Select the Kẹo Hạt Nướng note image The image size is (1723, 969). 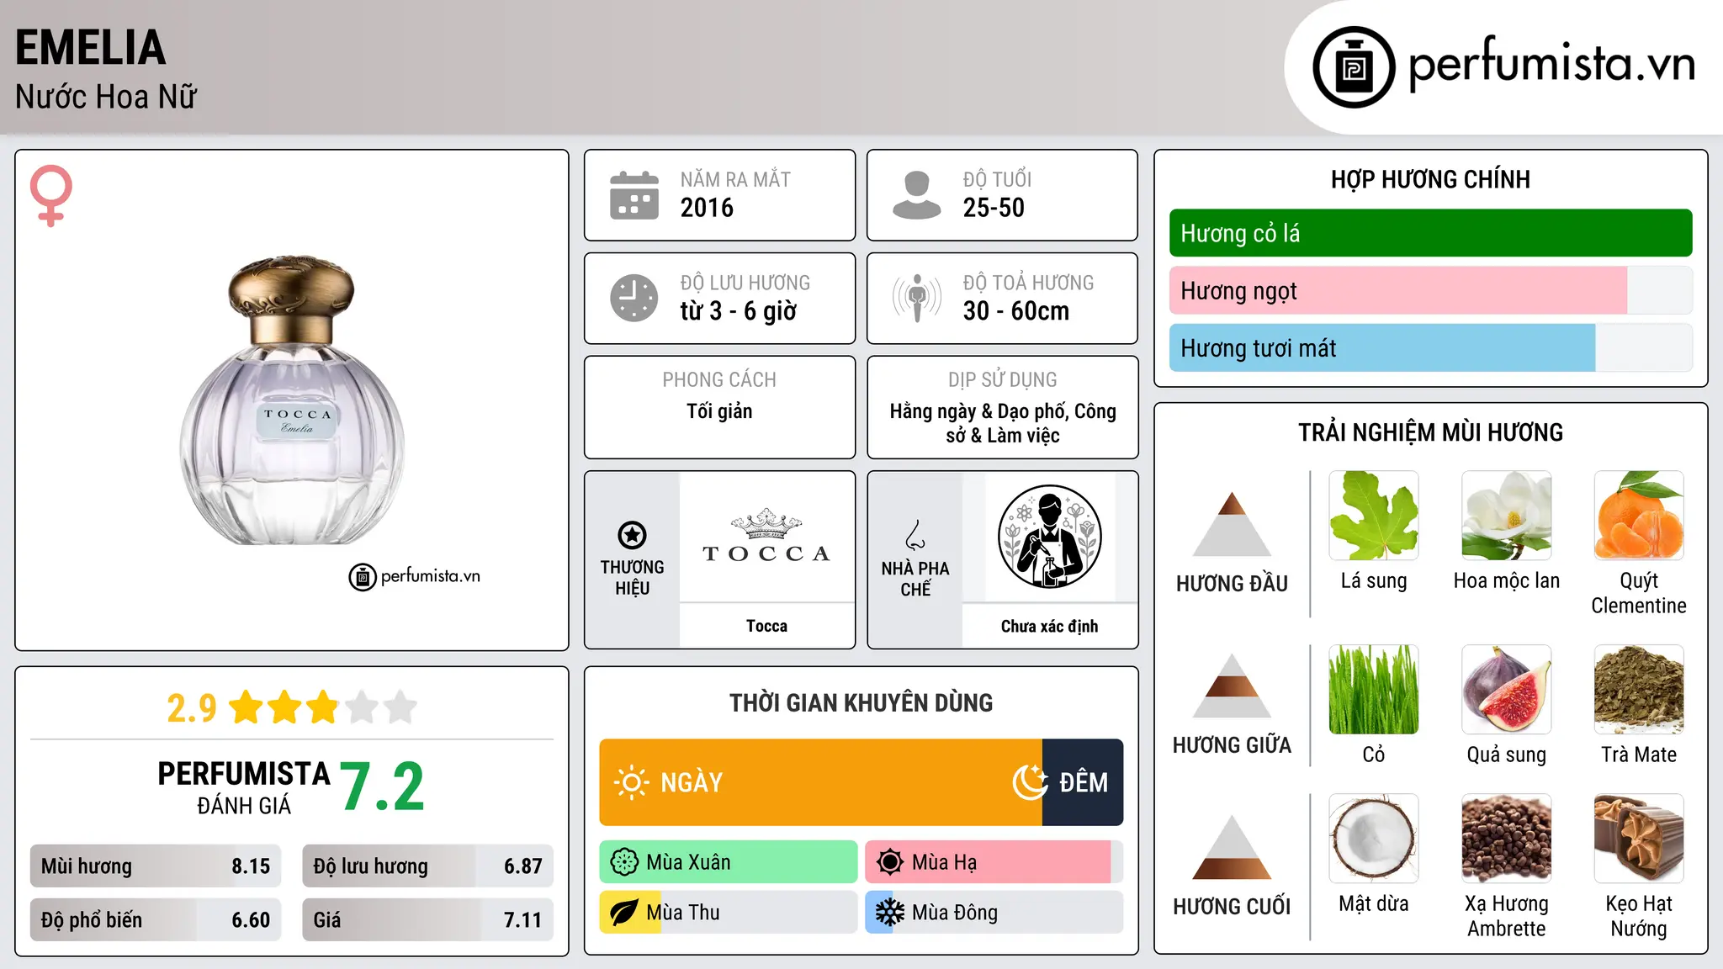1639,839
